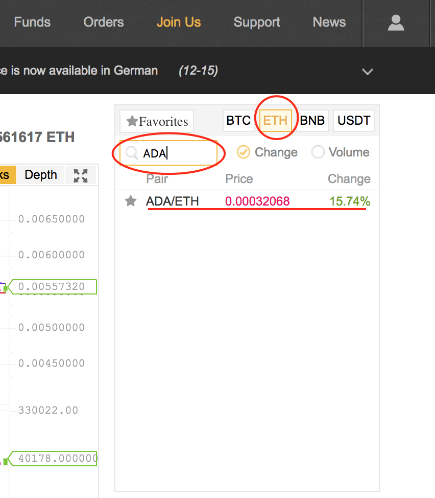Viewport: 435px width, 498px height.
Task: Open the Orders menu
Action: 104,22
